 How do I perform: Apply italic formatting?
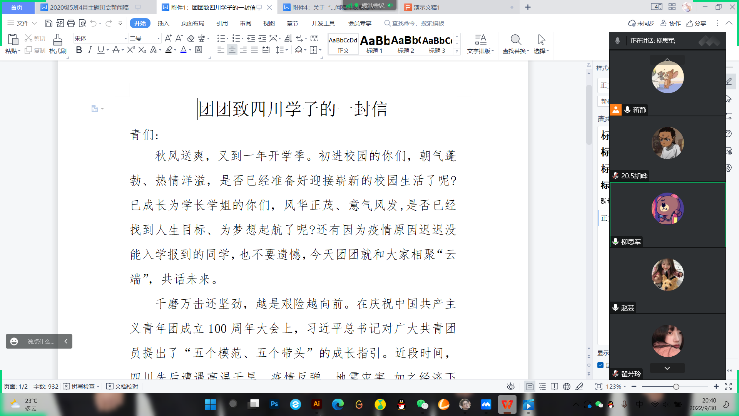click(90, 50)
